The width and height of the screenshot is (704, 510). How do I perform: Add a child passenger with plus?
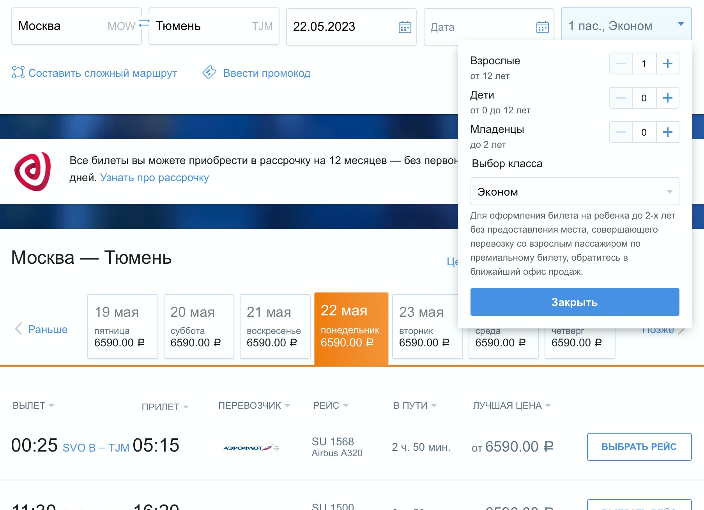point(667,98)
